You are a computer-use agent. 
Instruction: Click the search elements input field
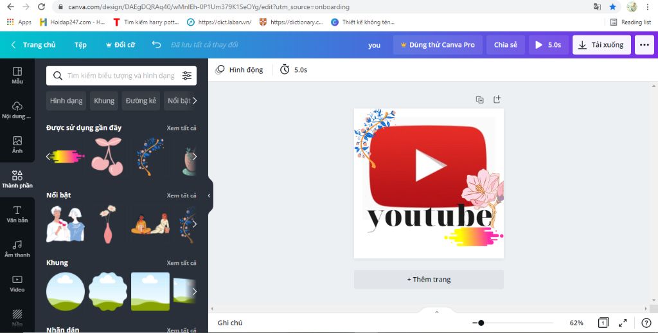121,76
